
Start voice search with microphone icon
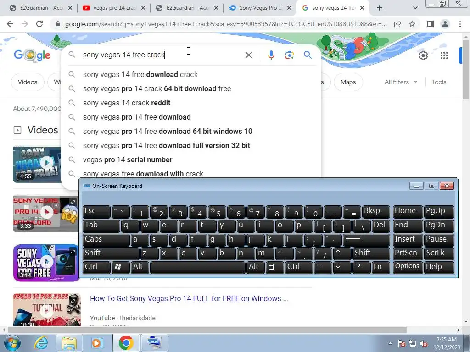click(x=271, y=55)
